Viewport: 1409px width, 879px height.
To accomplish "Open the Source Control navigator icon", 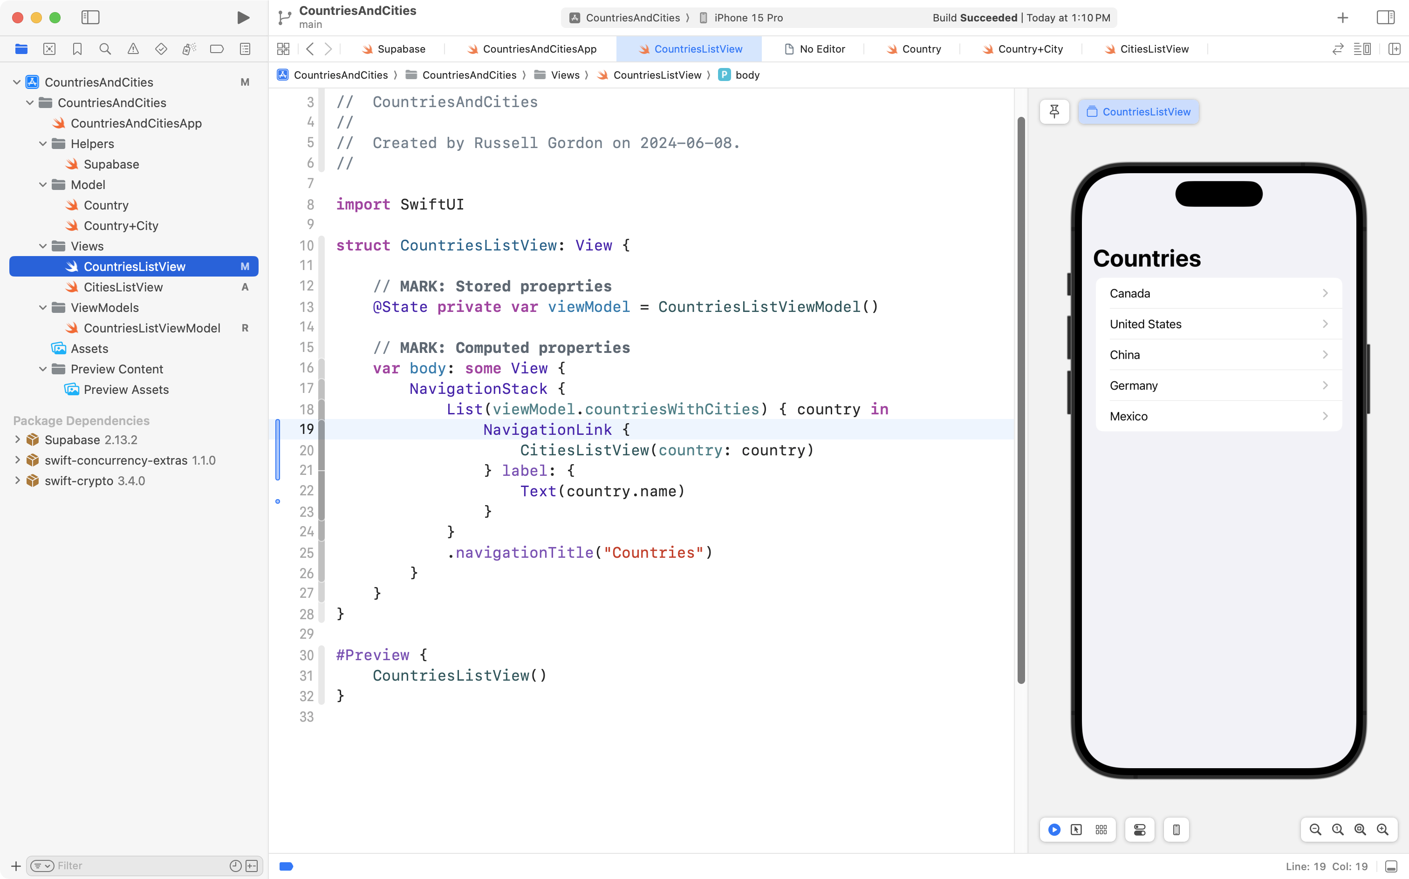I will click(x=49, y=49).
